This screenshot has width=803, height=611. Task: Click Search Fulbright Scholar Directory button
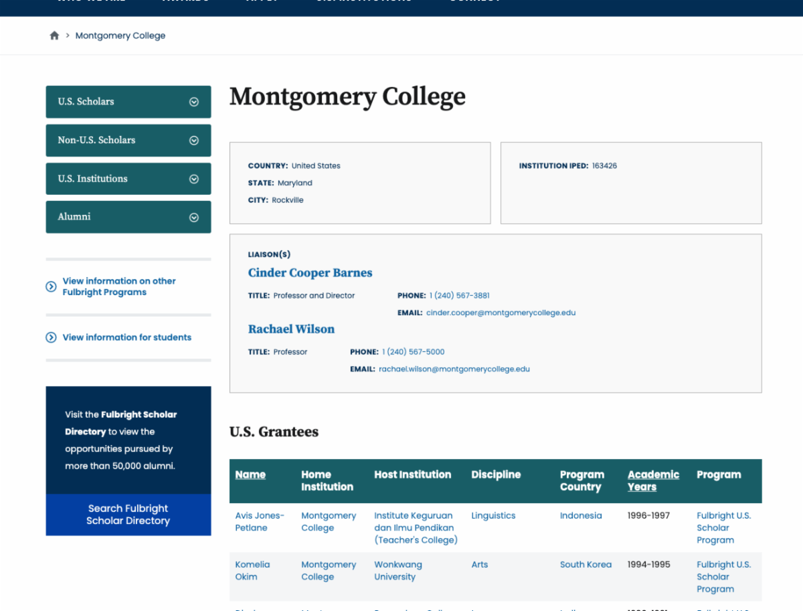point(128,515)
